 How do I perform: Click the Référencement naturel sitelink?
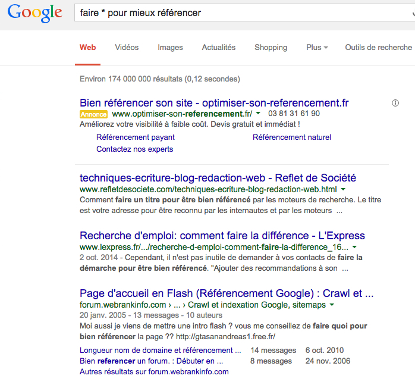[x=292, y=137]
